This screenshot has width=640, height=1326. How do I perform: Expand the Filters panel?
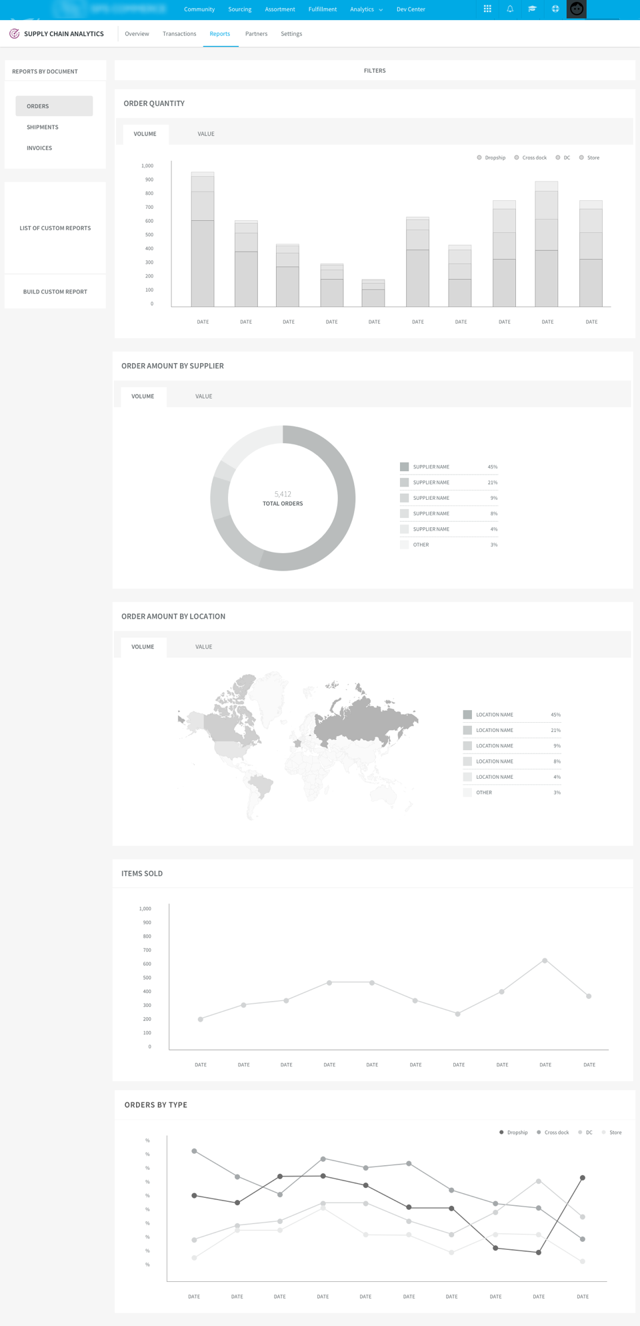(374, 71)
